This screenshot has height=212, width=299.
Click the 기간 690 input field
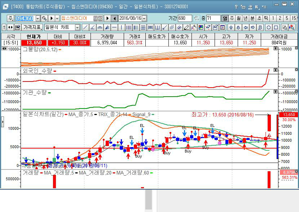point(185,18)
